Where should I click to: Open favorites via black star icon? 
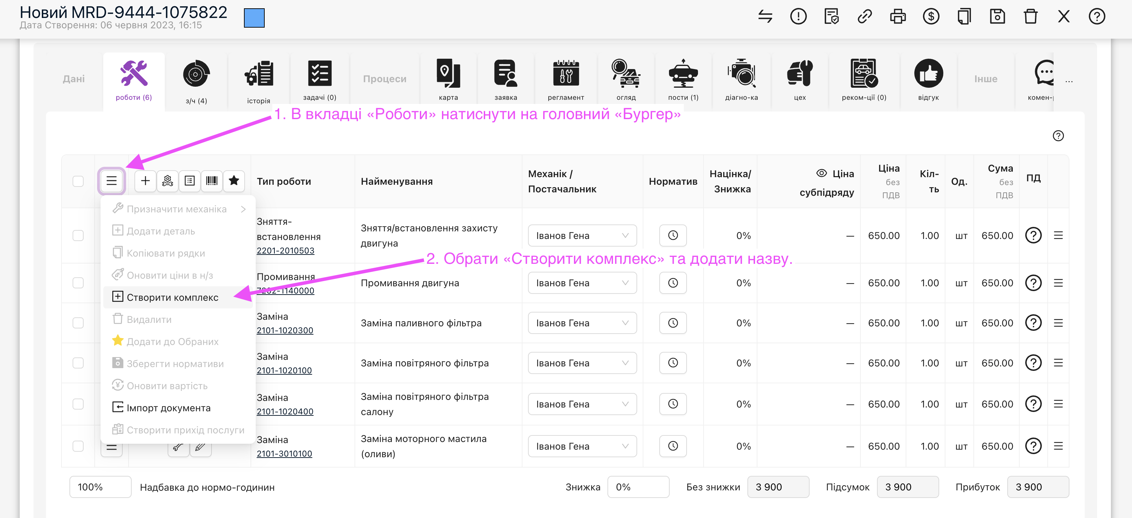coord(234,181)
